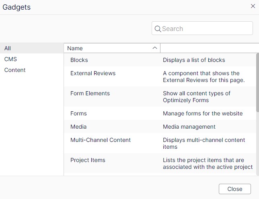Choose the Project Items gadget

coord(88,160)
